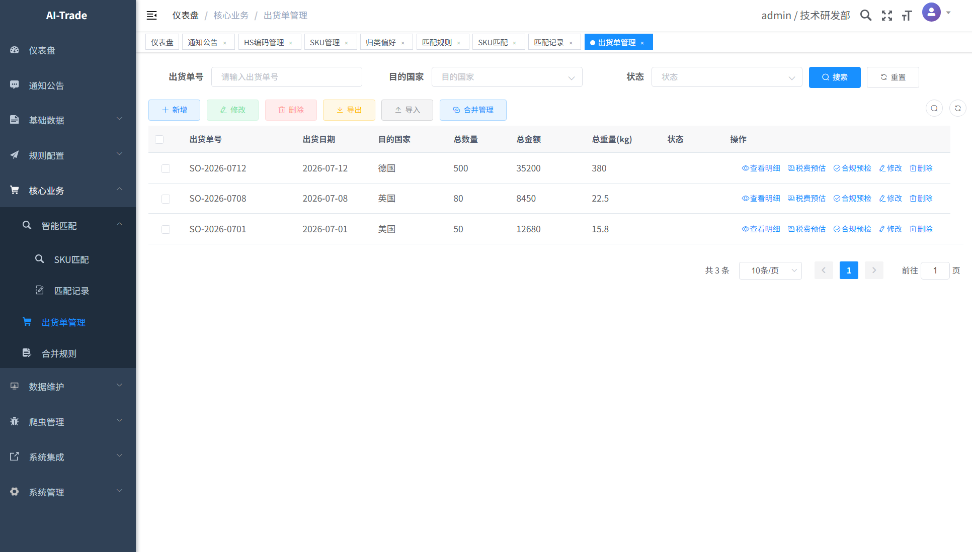The height and width of the screenshot is (552, 972).
Task: Check the row SO-2026-0712 checkbox
Action: [166, 168]
